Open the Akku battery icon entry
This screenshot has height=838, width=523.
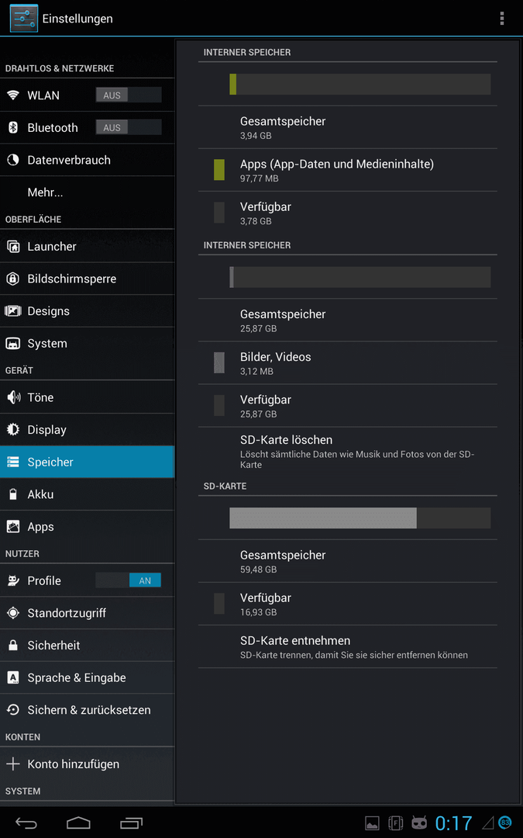(13, 494)
